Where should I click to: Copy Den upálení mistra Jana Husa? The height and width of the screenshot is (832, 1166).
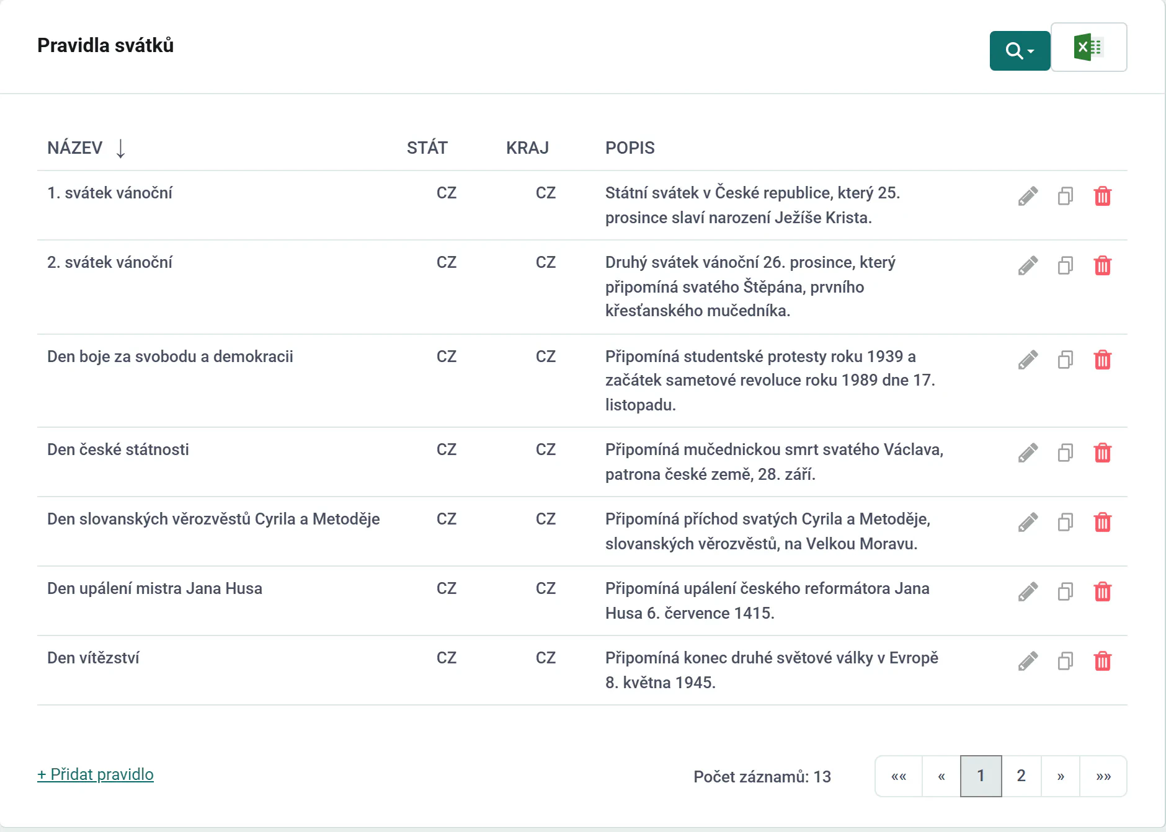(1066, 592)
